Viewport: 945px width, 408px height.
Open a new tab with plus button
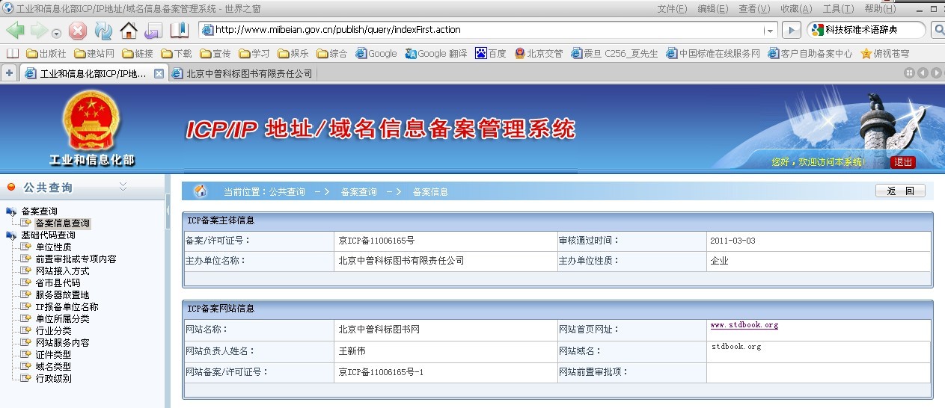pos(9,73)
